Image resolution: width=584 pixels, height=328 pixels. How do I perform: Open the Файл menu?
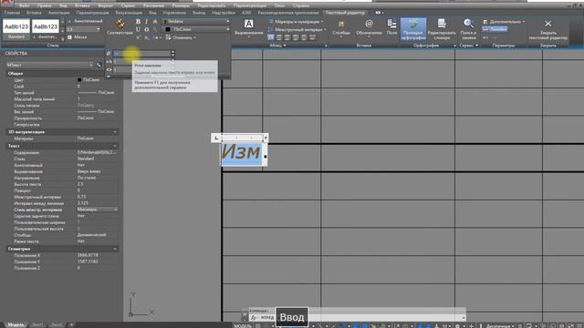click(x=24, y=5)
